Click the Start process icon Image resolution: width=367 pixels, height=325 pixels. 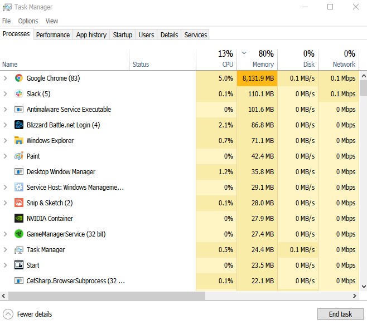pos(19,265)
